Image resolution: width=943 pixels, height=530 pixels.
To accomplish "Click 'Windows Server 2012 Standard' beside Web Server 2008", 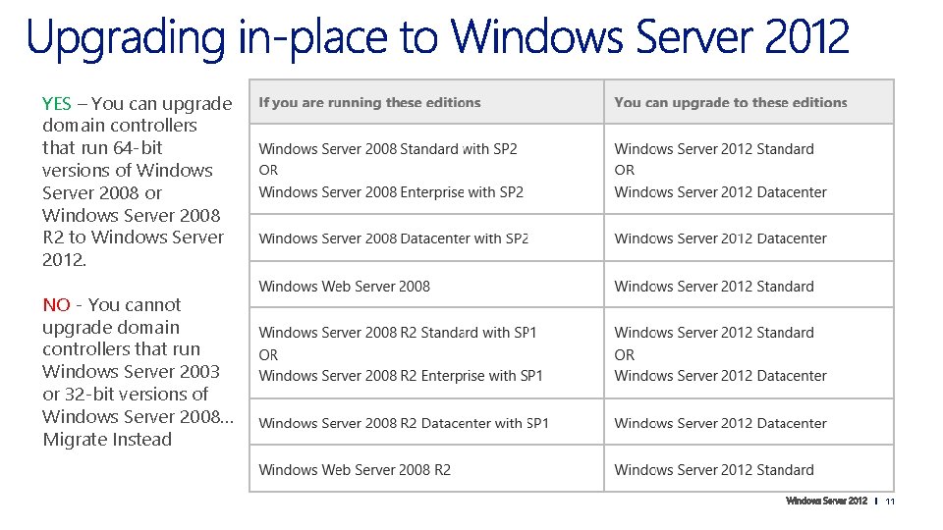I will tap(714, 287).
